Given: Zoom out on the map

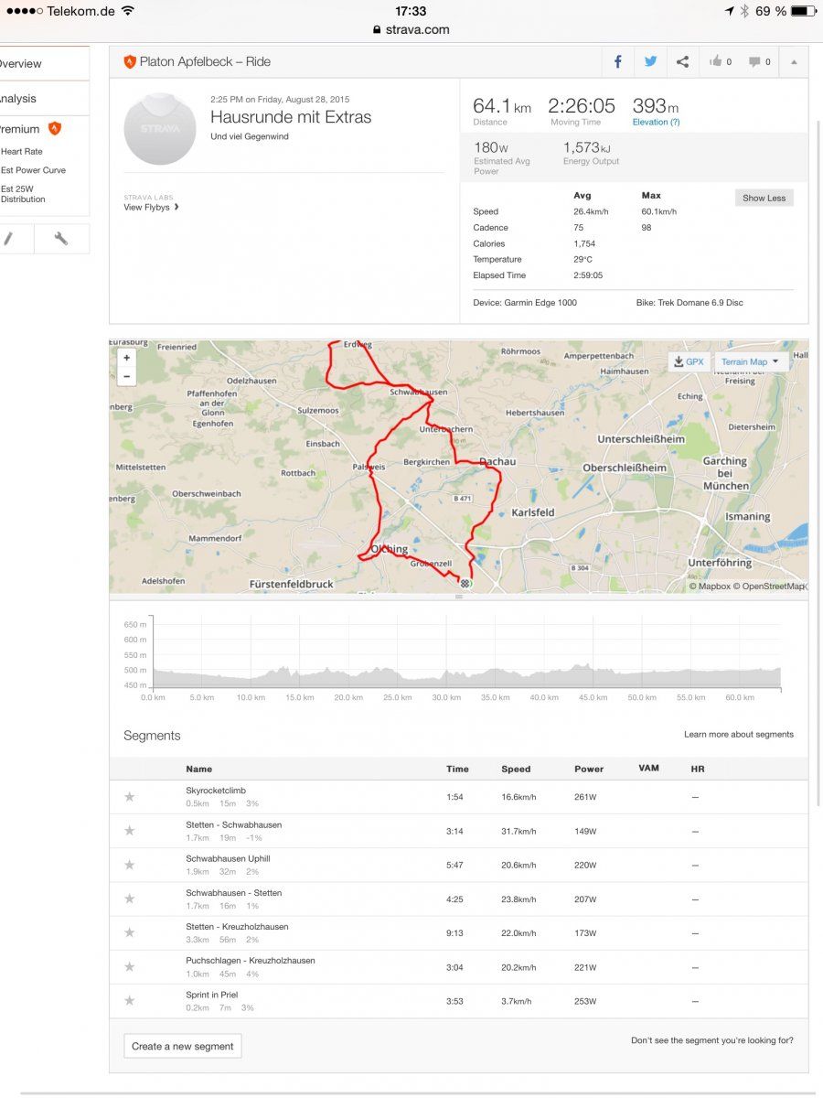Looking at the screenshot, I should 127,376.
